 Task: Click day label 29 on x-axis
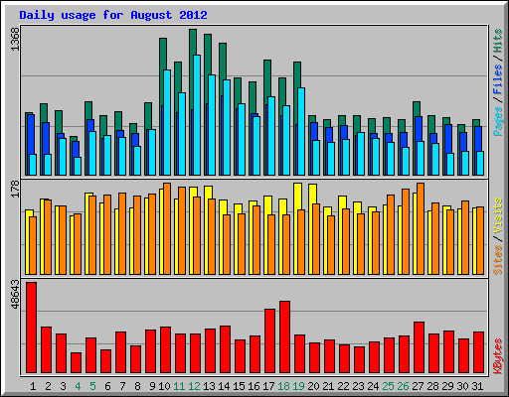pyautogui.click(x=447, y=386)
